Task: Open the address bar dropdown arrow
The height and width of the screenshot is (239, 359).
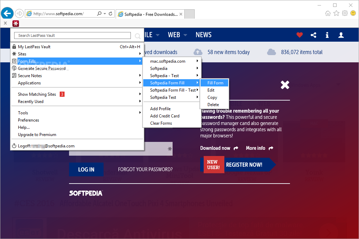Action: click(x=105, y=14)
